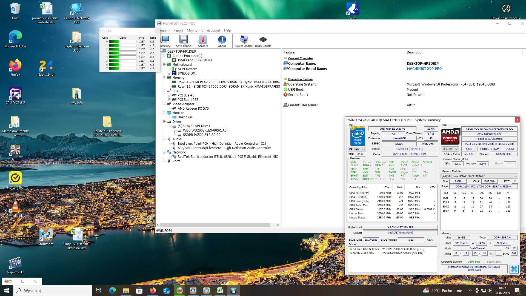
Task: Select AMD Radeon RX 570 tree item
Action: tap(193, 108)
